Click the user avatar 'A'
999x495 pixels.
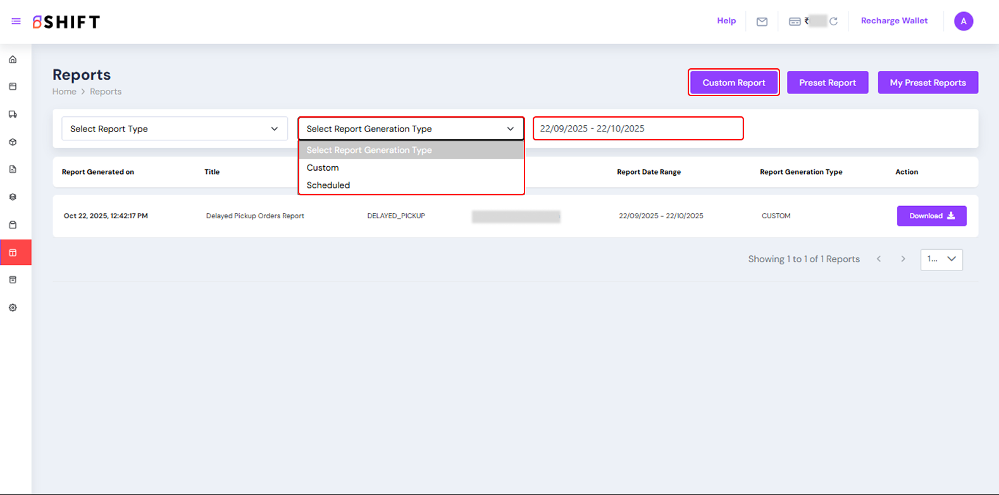(963, 21)
